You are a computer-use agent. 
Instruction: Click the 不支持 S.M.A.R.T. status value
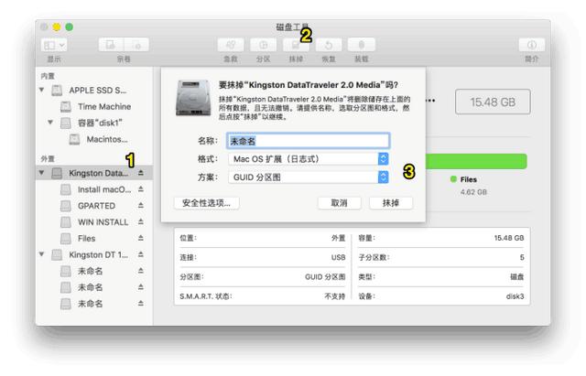335,296
